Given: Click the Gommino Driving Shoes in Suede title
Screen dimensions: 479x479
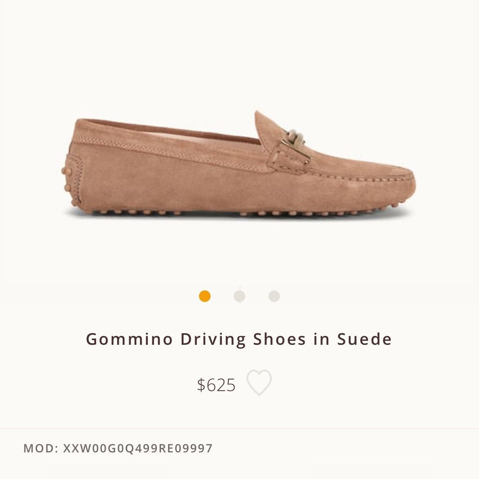Looking at the screenshot, I should [x=239, y=339].
